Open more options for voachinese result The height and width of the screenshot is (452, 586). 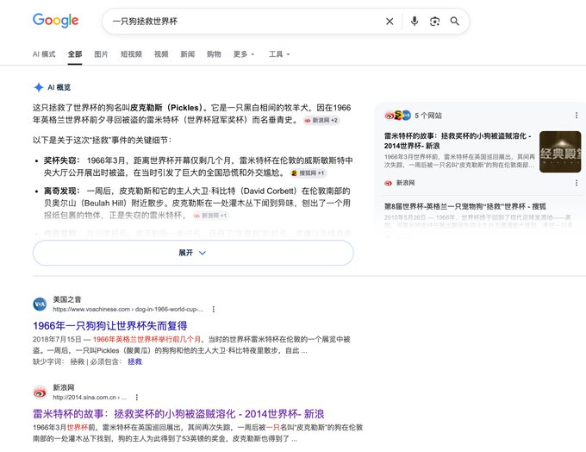(x=214, y=309)
